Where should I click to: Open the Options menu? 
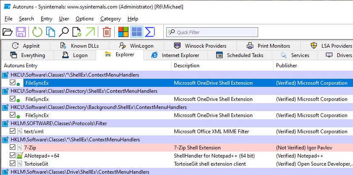click(x=85, y=19)
